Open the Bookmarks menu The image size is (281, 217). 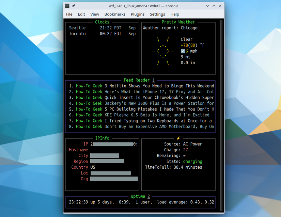115,14
